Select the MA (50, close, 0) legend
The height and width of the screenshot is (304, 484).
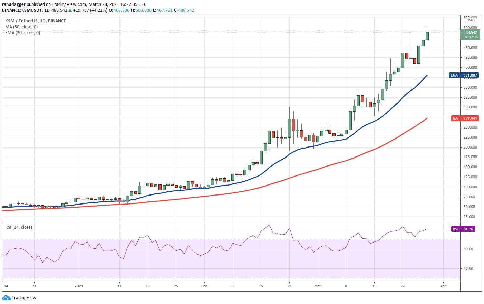click(x=21, y=27)
